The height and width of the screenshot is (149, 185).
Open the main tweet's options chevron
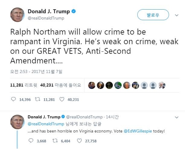click(x=176, y=15)
